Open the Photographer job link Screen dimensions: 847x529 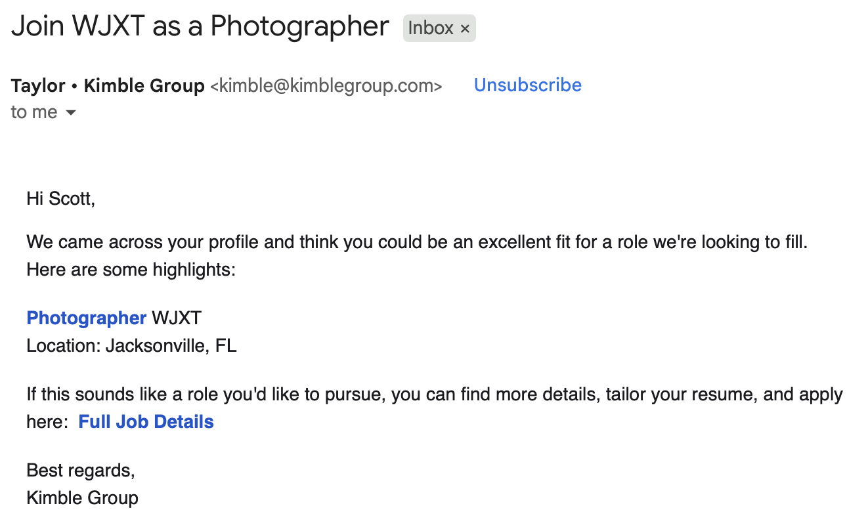[86, 318]
